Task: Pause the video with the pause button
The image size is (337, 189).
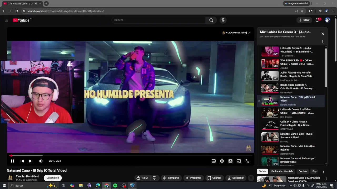Action: (12, 161)
